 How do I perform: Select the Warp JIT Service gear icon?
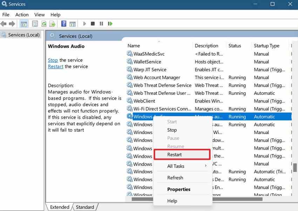pos(130,69)
